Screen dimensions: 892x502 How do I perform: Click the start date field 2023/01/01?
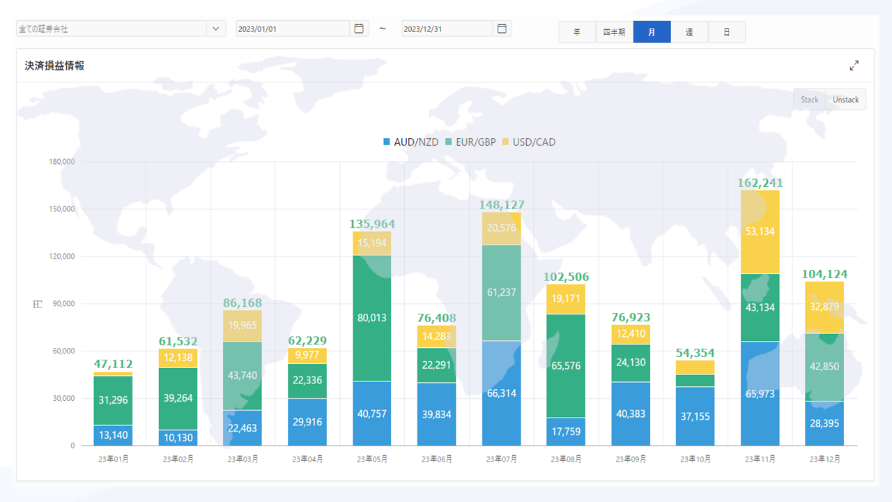(293, 29)
